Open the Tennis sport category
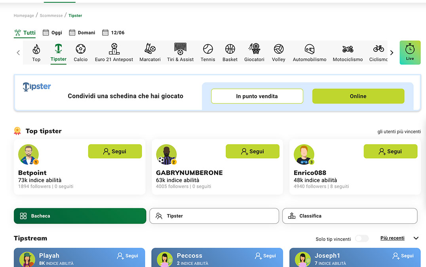 [x=208, y=49]
